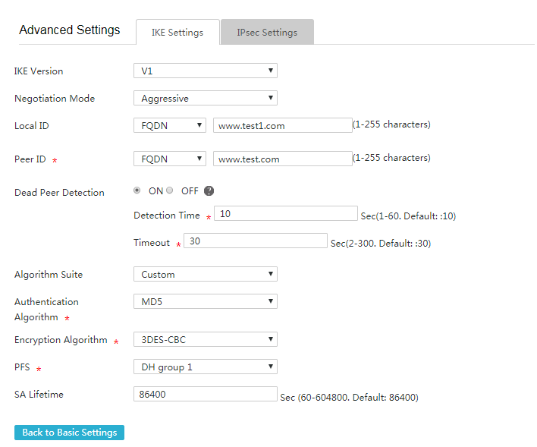This screenshot has width=537, height=447.
Task: Focus the Timeout input field
Action: (x=256, y=241)
